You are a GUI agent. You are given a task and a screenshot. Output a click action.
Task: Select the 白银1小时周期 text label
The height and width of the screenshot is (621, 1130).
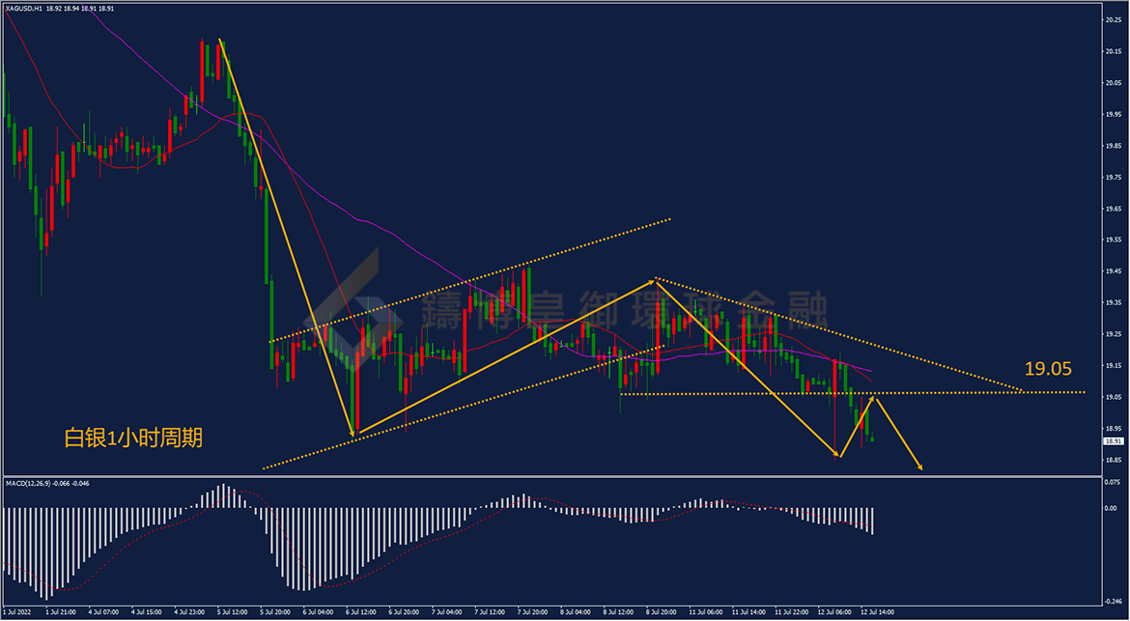[x=133, y=438]
